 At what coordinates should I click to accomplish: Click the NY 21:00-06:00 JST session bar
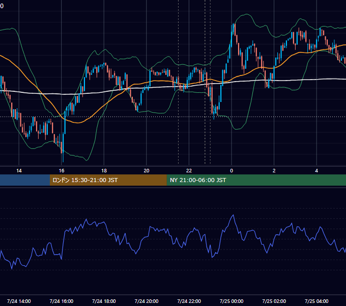click(256, 180)
